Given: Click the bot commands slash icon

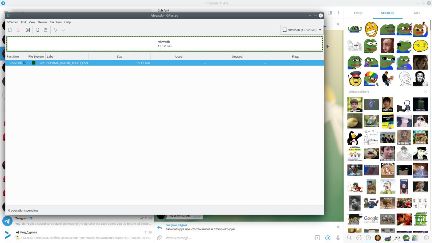Looking at the screenshot, I should coord(317,238).
